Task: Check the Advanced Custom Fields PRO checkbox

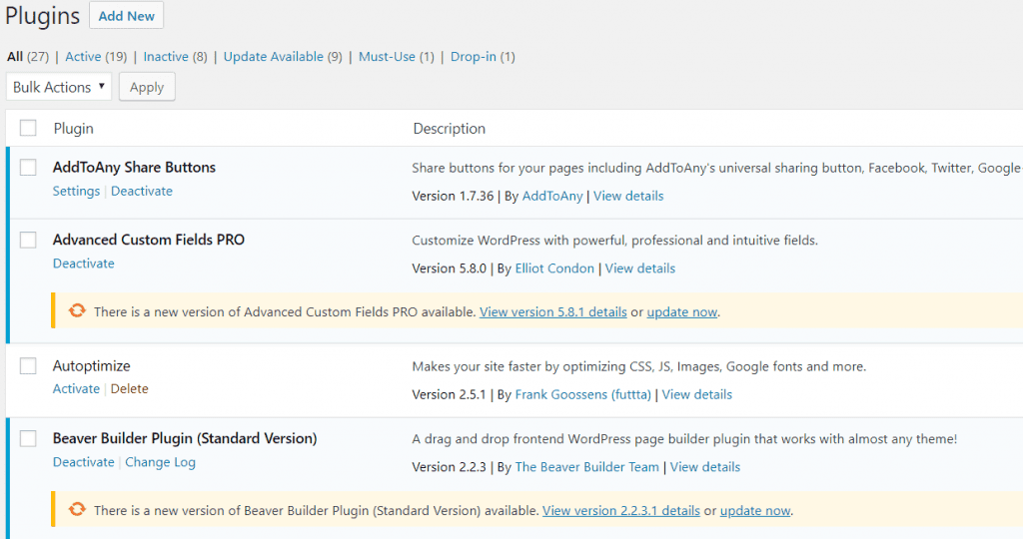Action: click(28, 240)
